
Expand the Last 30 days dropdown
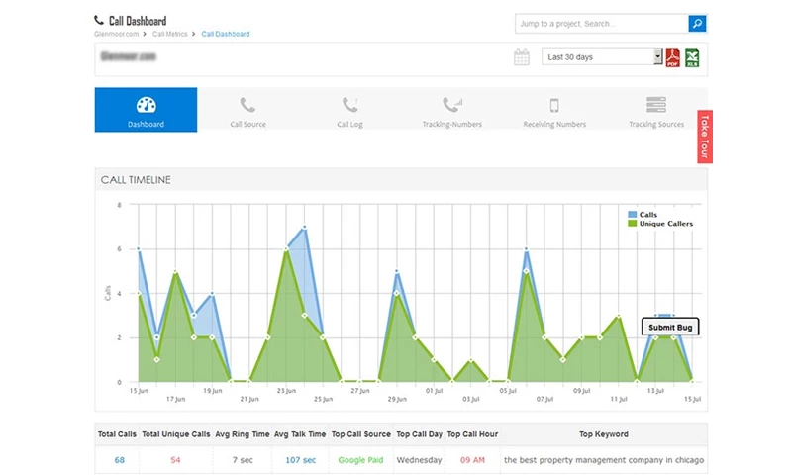[x=602, y=57]
